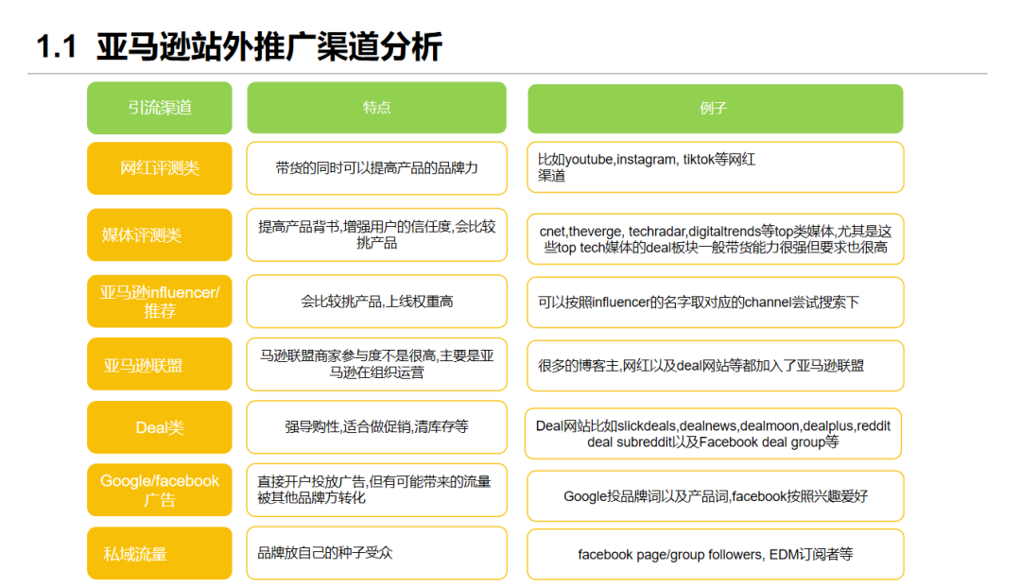Click the box about influencer channel 搜索
The height and width of the screenshot is (588, 1021).
pos(715,303)
